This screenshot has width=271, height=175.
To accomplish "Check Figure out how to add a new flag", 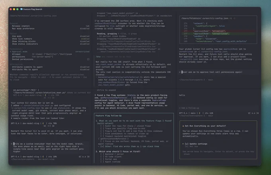I will (102, 131).
